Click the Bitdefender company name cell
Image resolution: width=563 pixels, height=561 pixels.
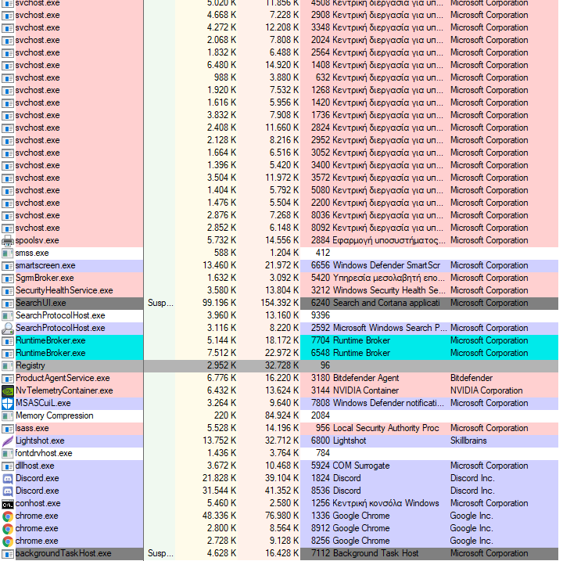pyautogui.click(x=472, y=378)
